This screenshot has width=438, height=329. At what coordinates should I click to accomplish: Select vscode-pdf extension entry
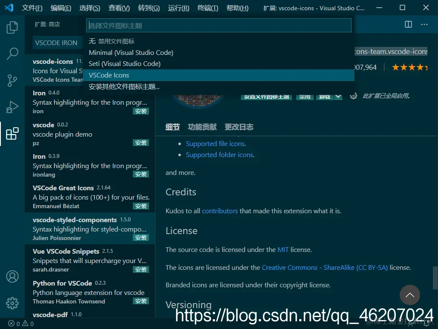click(x=90, y=315)
